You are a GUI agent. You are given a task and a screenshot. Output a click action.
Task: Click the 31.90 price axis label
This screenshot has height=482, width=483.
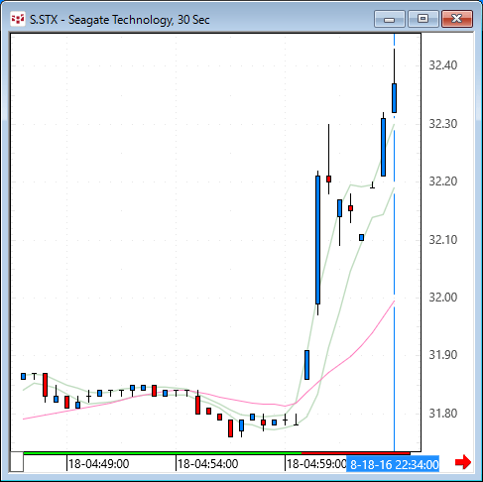[x=443, y=355]
